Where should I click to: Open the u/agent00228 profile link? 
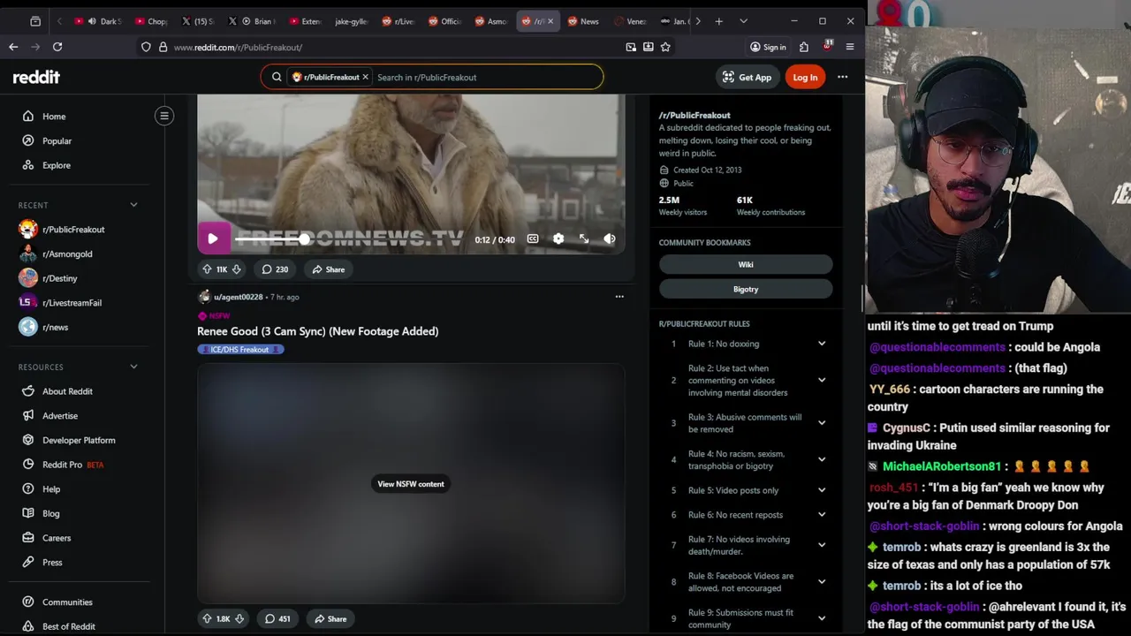239,297
